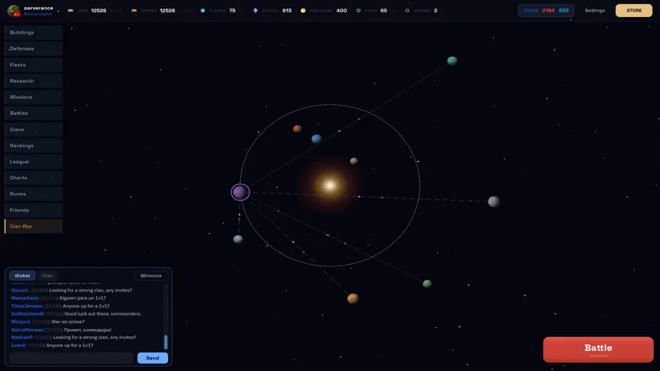This screenshot has width=660, height=371.
Task: Switch to the Clan chat tab
Action: coord(48,275)
